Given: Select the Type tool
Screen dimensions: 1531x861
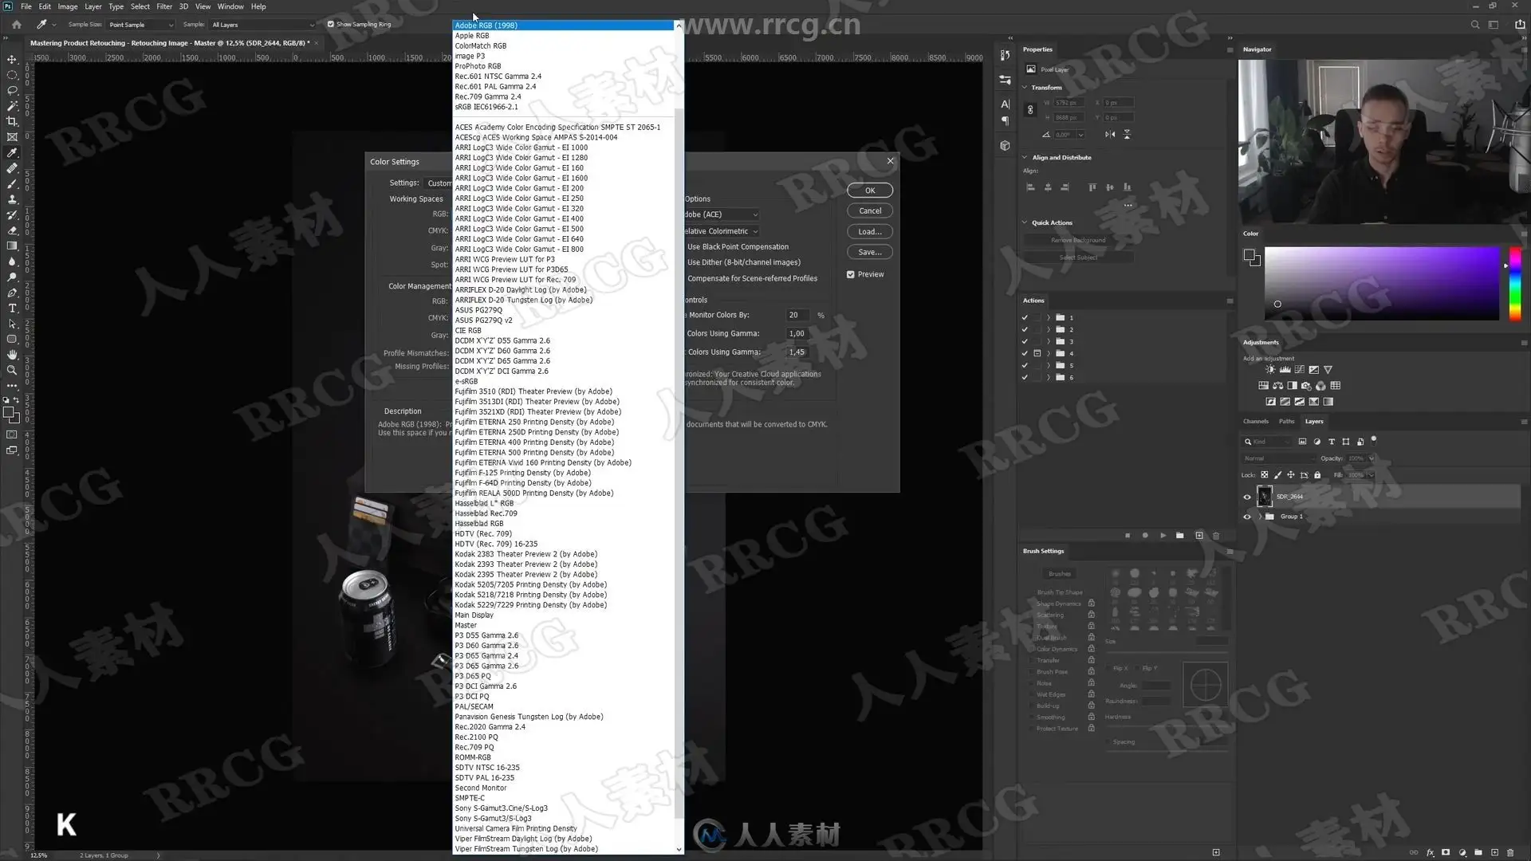Looking at the screenshot, I should pos(12,309).
